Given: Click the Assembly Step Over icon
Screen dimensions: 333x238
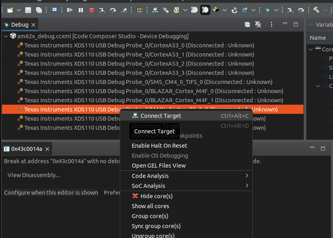Looking at the screenshot, I should point(301,10).
